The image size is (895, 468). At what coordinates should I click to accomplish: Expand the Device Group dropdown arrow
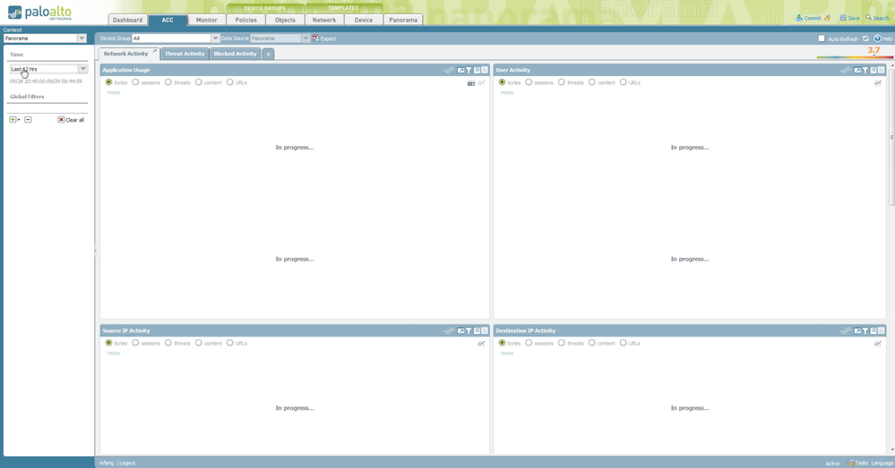215,38
